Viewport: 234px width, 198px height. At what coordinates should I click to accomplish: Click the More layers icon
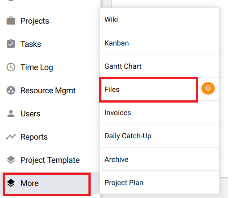[x=11, y=183]
